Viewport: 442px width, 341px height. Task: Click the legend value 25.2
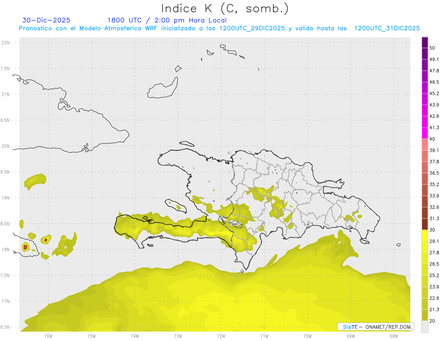(x=434, y=276)
